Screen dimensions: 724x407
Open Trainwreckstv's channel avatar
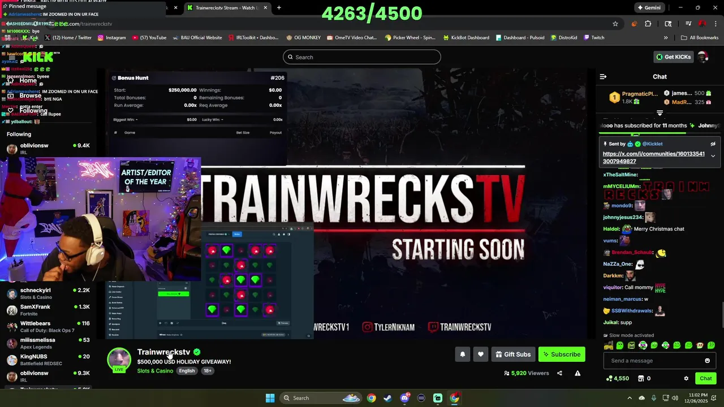pos(119,360)
